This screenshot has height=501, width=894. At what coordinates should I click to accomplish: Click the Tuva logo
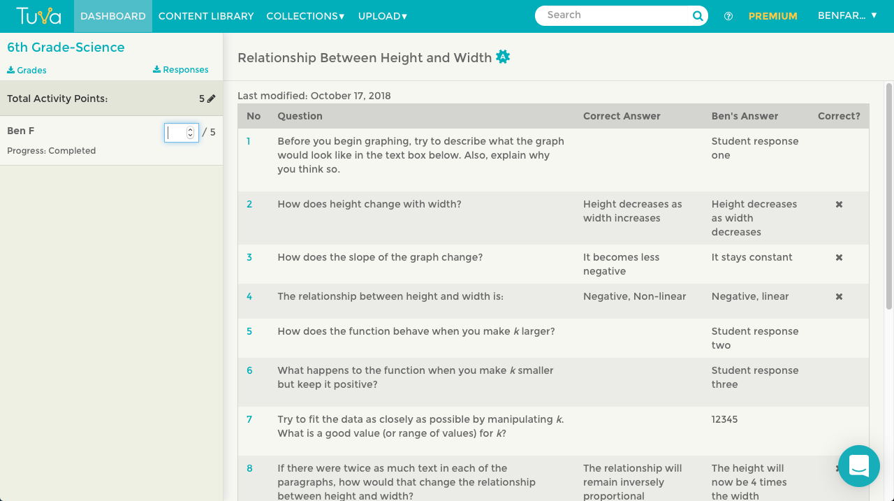coord(39,15)
